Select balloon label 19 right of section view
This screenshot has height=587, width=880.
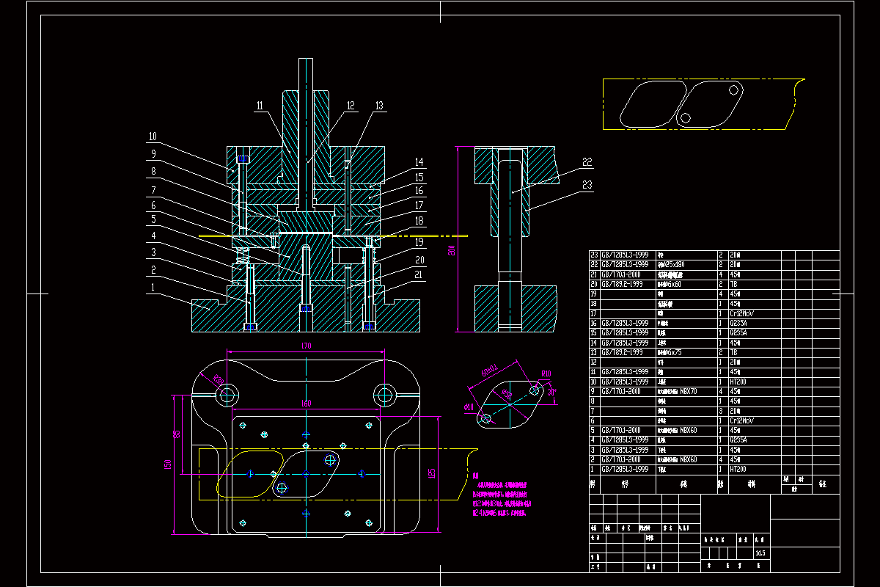(419, 241)
